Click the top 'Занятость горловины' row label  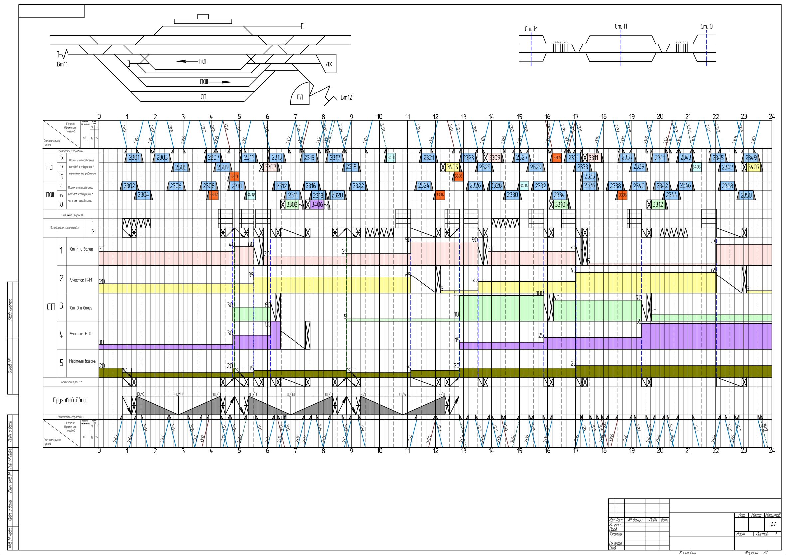[70, 151]
